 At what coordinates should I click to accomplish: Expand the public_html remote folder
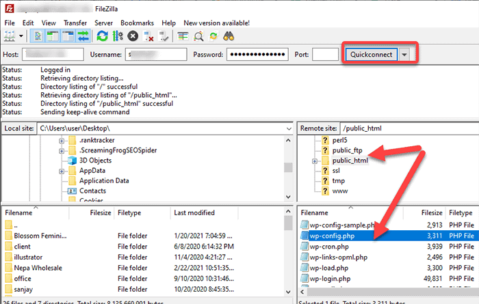coord(314,161)
